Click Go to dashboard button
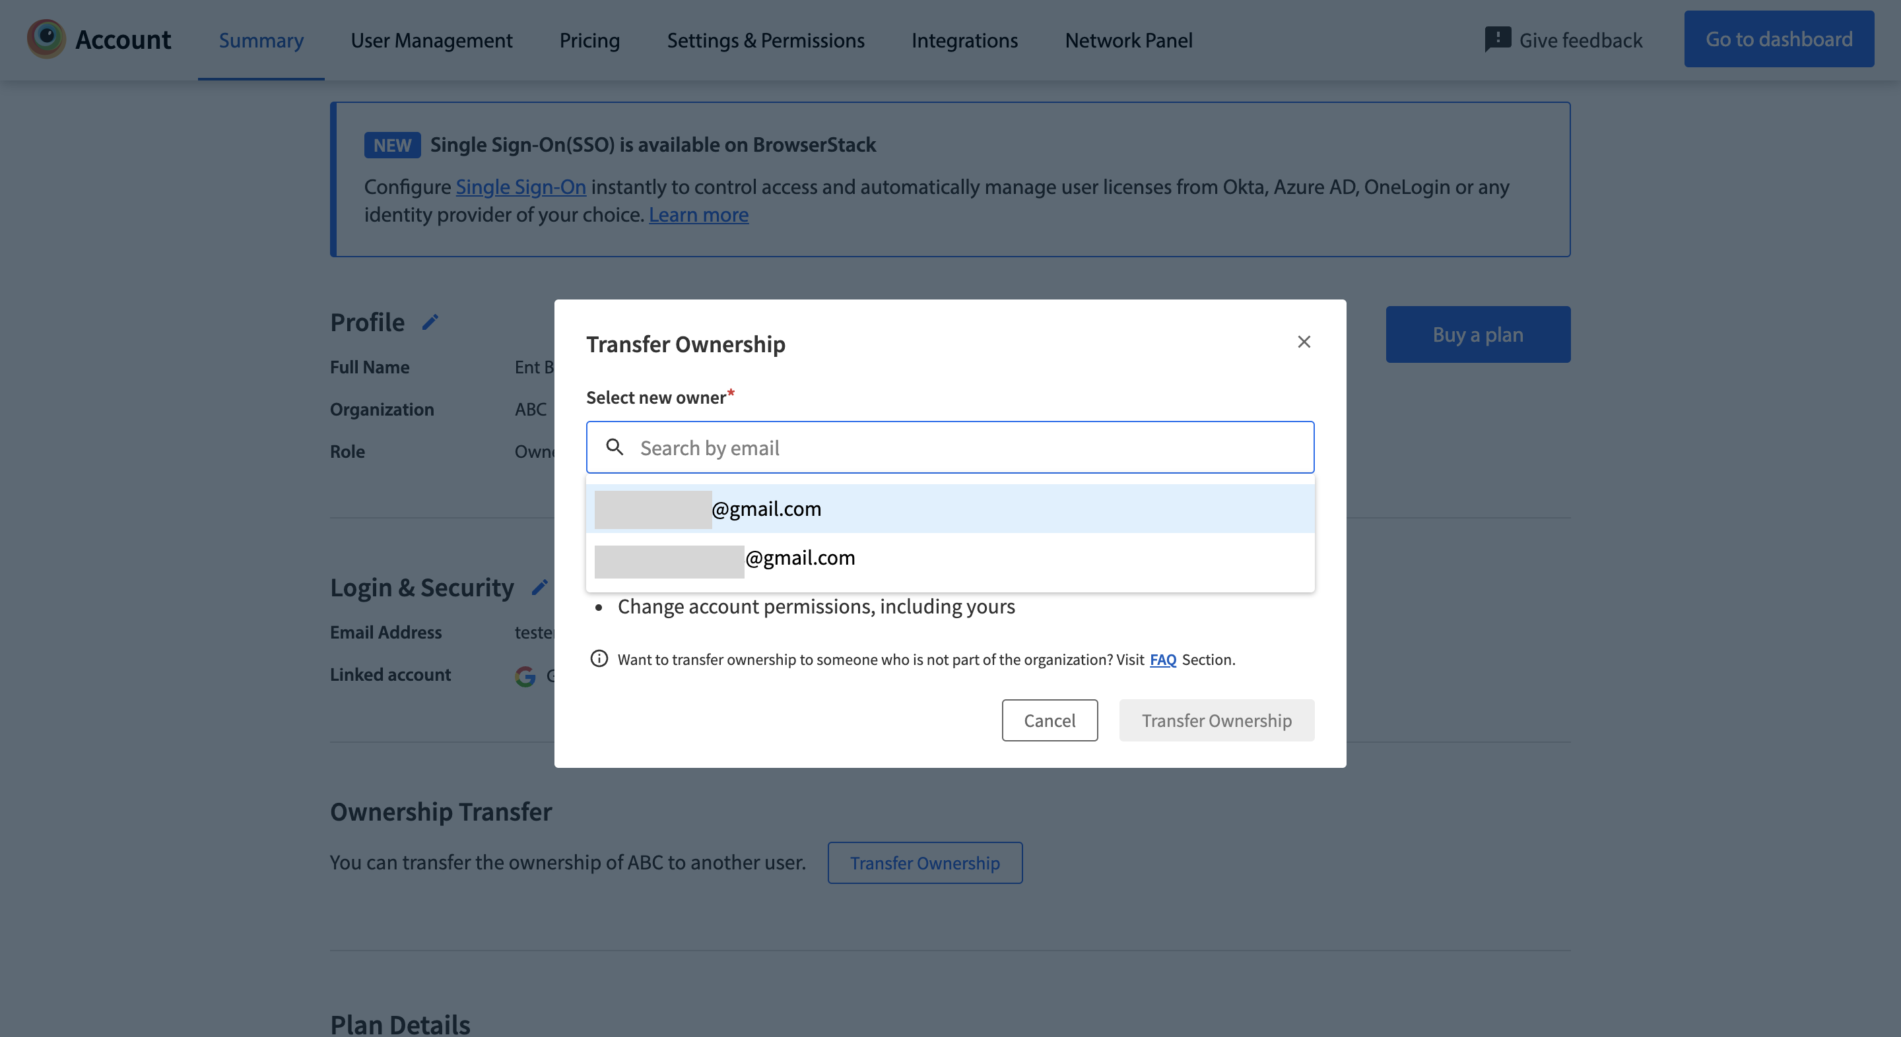The width and height of the screenshot is (1901, 1037). pos(1778,39)
